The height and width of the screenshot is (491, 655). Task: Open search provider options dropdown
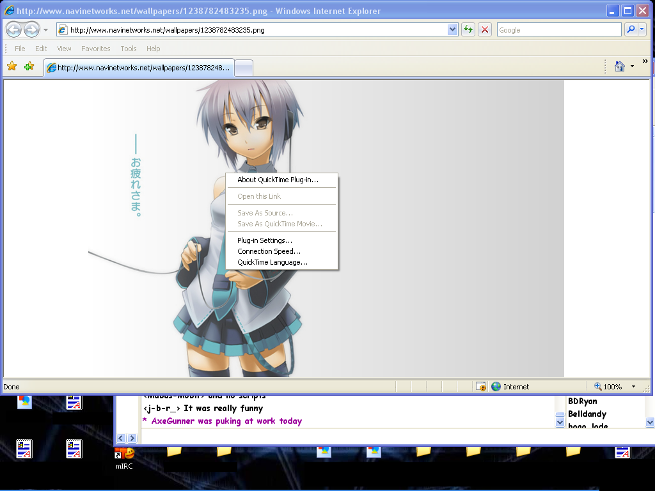pos(642,29)
